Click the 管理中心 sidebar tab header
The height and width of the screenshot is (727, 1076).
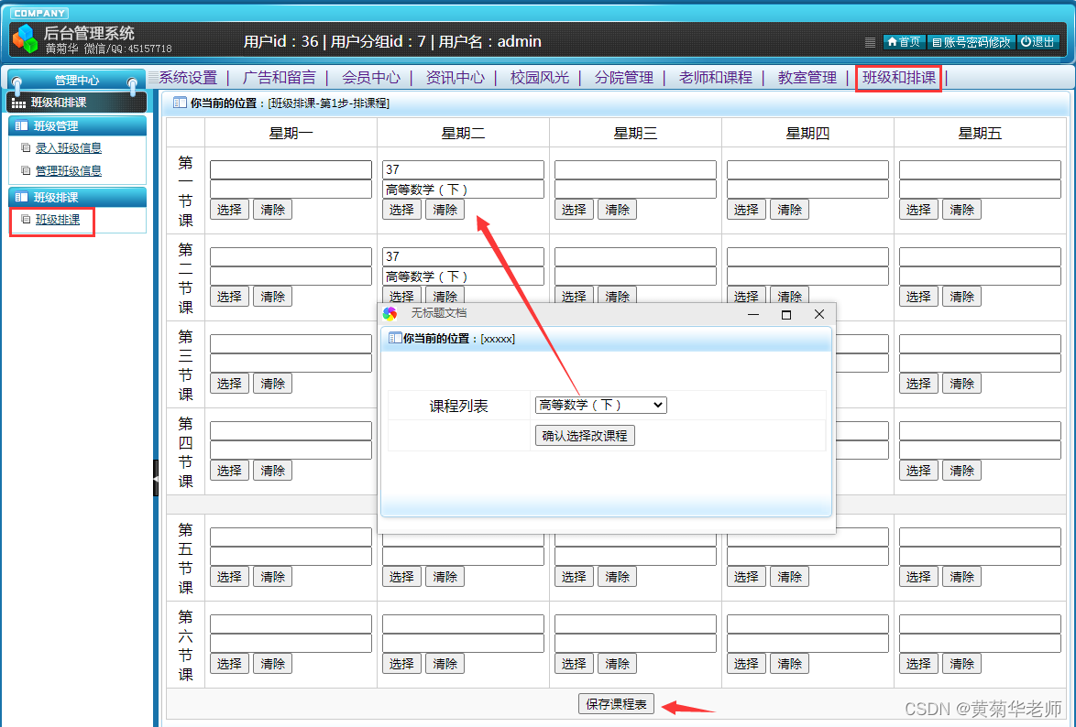pos(75,81)
